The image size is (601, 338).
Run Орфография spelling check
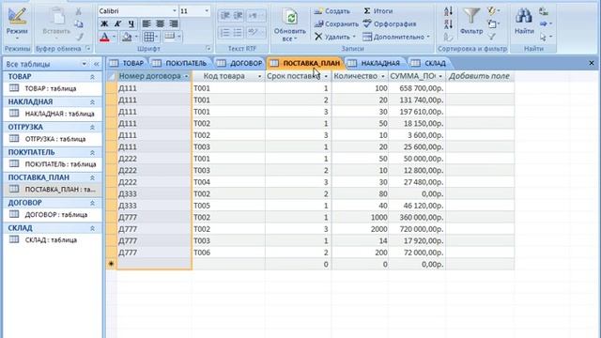click(390, 24)
